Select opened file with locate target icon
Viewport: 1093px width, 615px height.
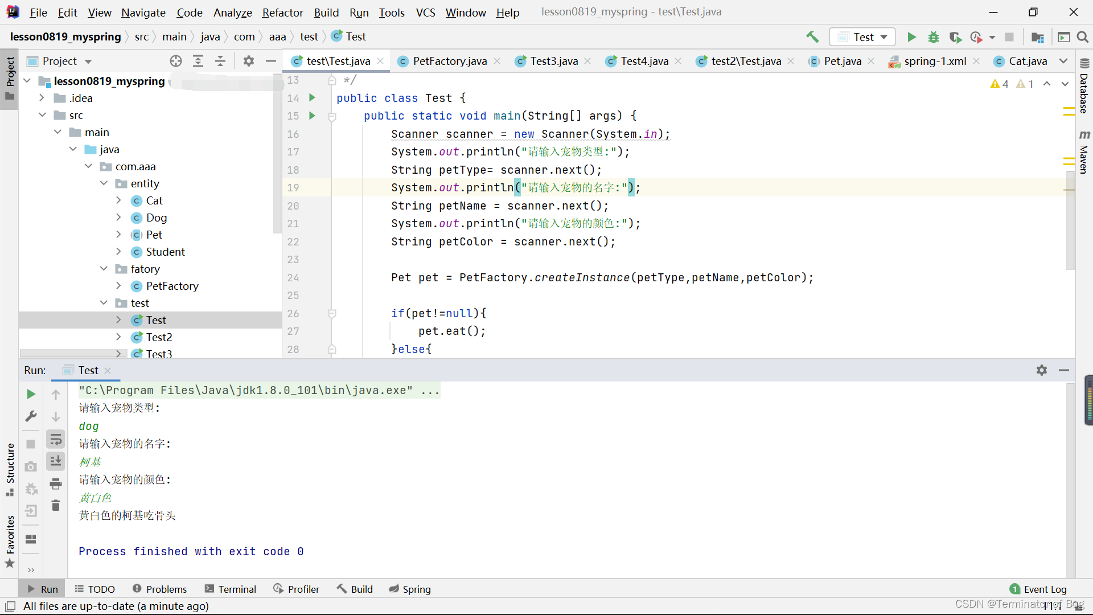pyautogui.click(x=176, y=61)
